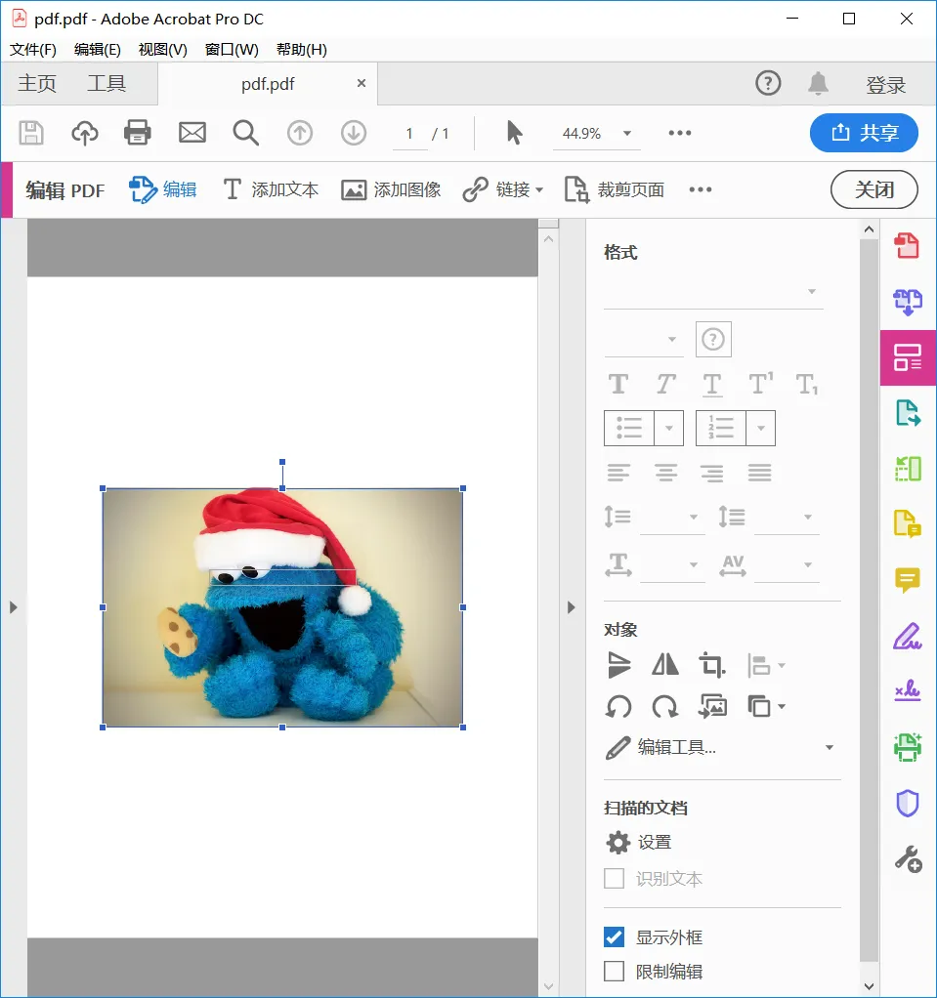Flip image horizontally with the mirror icon
Viewport: 937px width, 998px height.
pos(665,665)
